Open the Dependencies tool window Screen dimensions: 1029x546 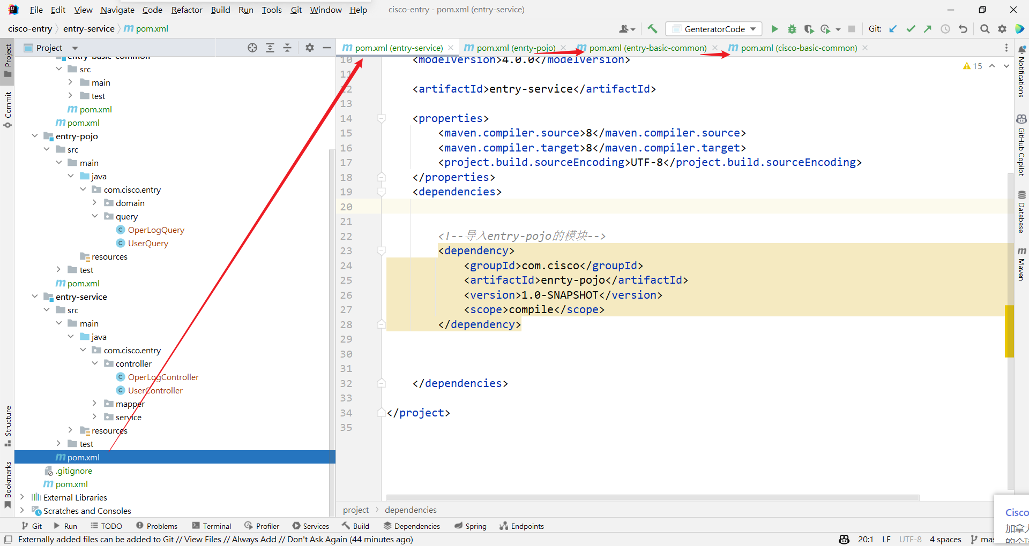pyautogui.click(x=412, y=526)
